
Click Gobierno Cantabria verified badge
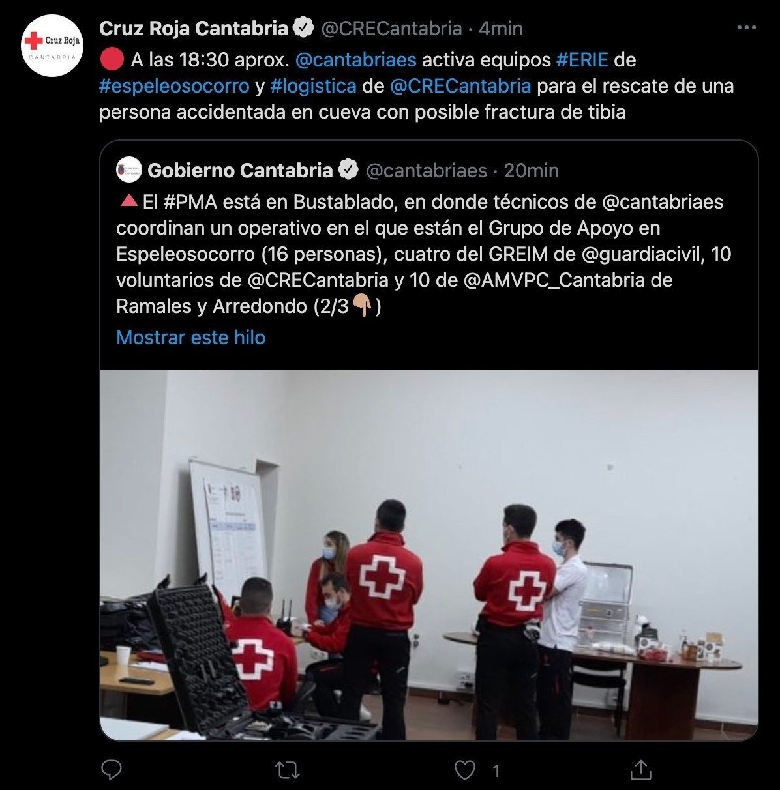click(349, 170)
